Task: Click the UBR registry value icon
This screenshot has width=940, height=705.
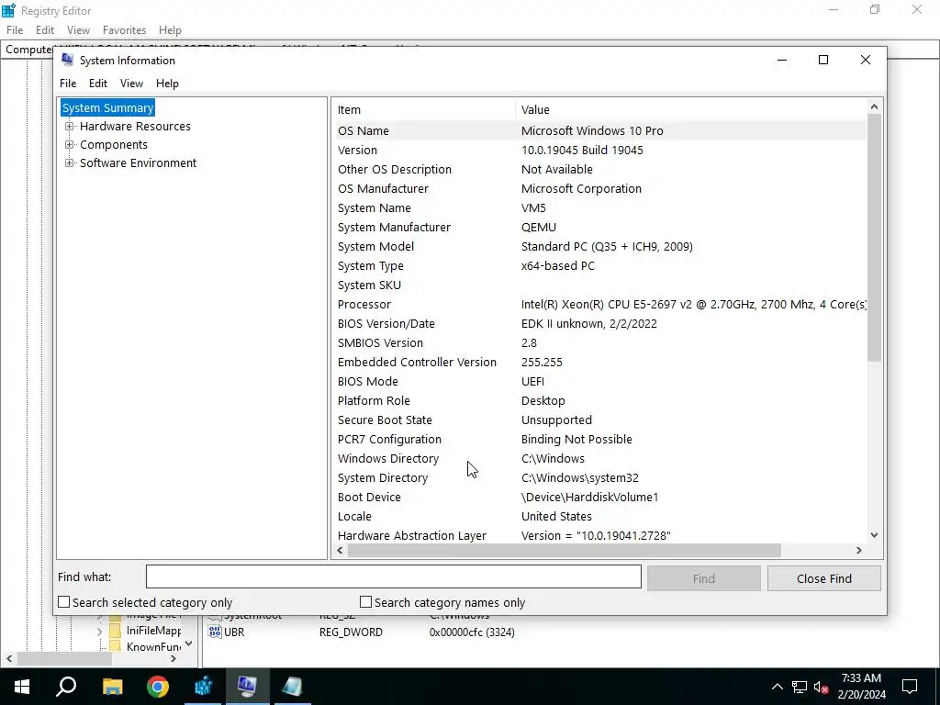Action: pos(215,632)
